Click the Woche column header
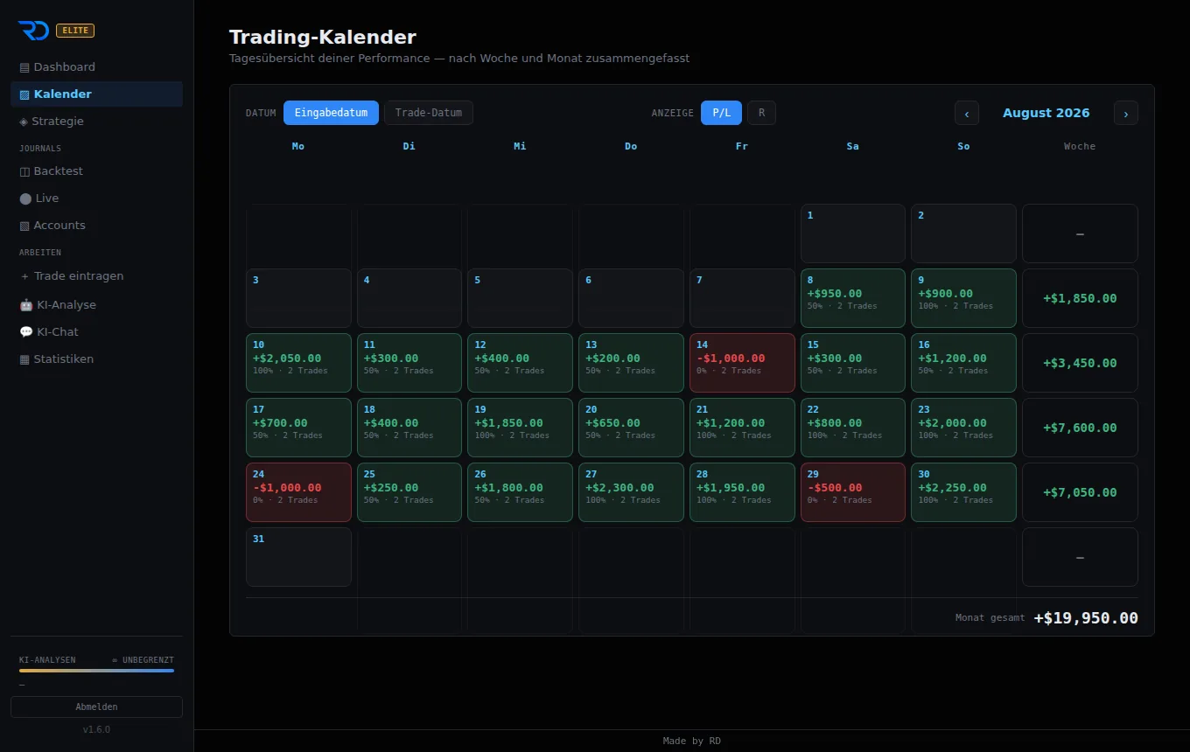 1080,147
